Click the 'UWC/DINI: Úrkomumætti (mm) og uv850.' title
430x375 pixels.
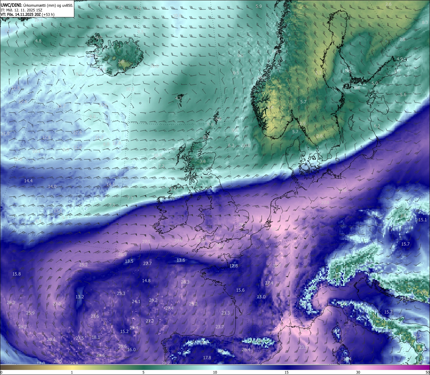click(37, 5)
